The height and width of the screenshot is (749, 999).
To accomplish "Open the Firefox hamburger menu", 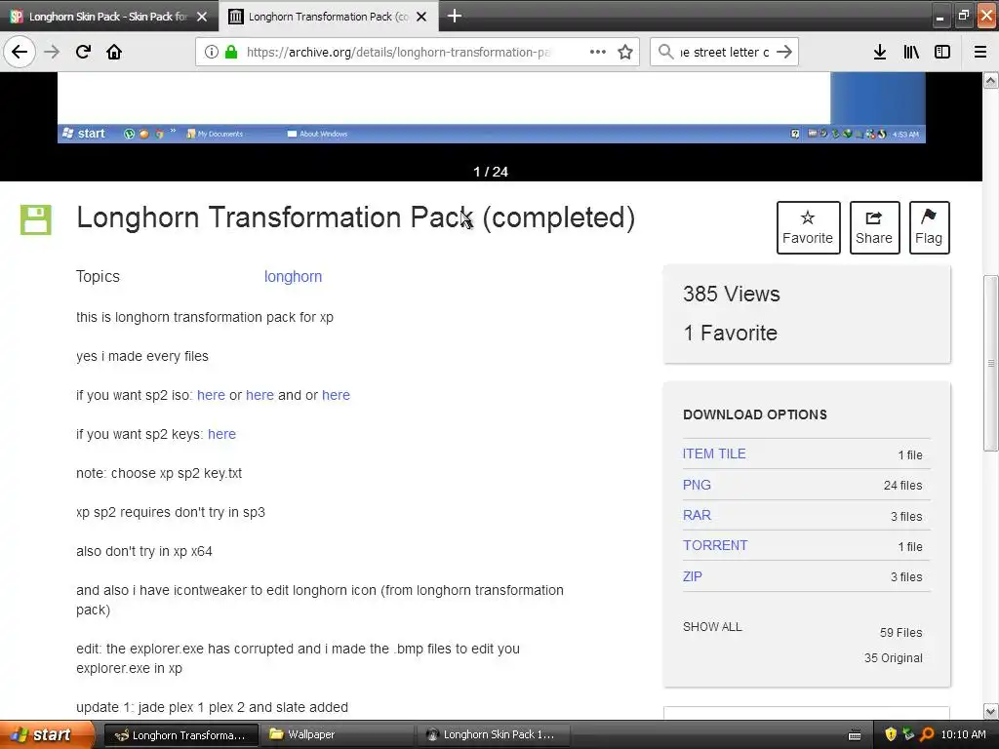I will pos(980,53).
